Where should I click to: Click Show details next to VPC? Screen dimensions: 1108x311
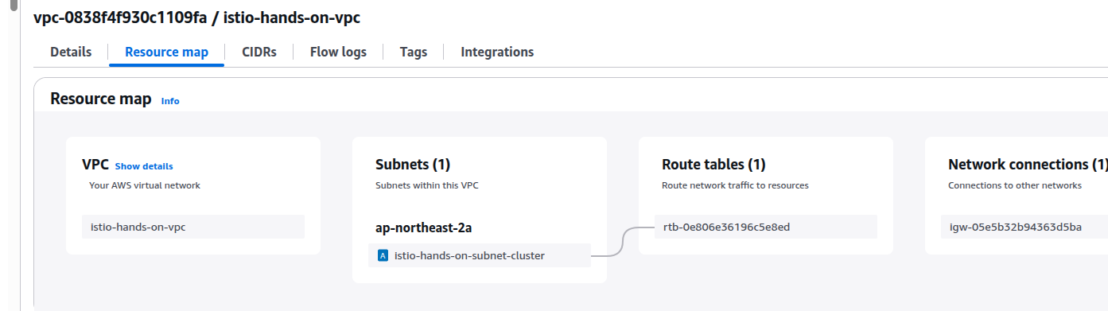click(x=144, y=166)
